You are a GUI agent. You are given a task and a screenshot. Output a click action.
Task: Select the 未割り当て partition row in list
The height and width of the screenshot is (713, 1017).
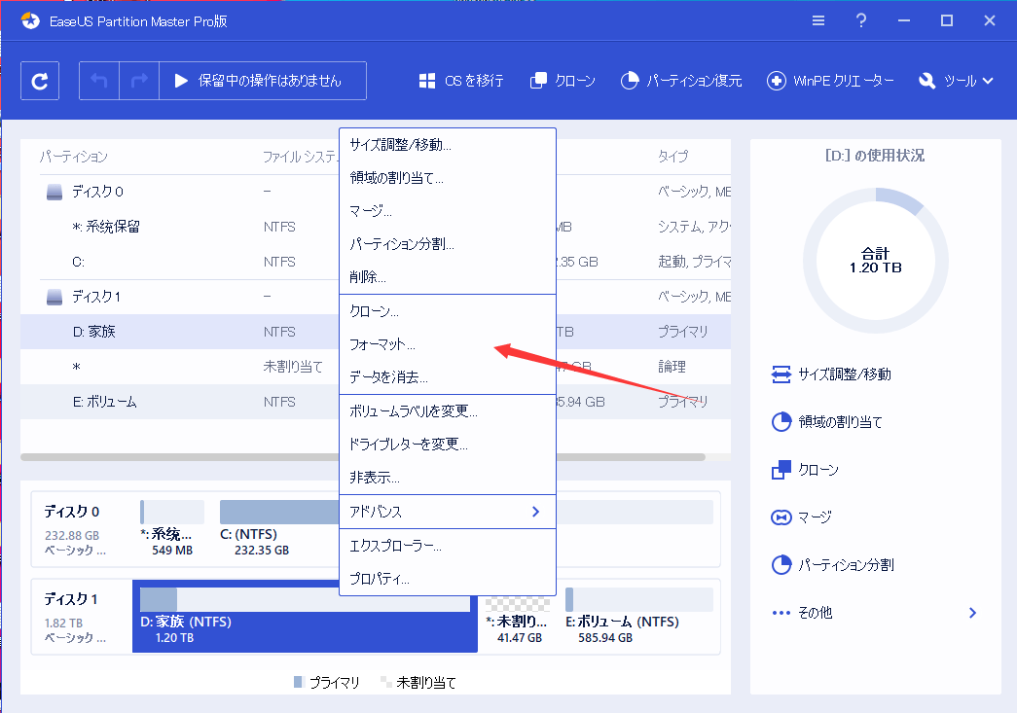pos(376,367)
